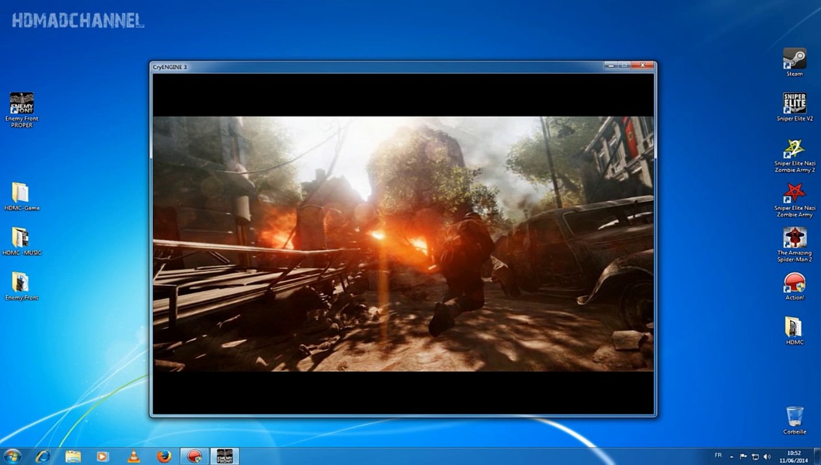Open the volume speaker tray icon

tap(767, 456)
